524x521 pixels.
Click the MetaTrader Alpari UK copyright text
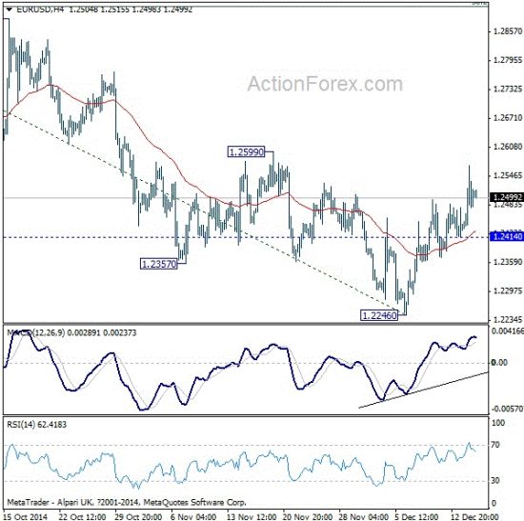click(127, 502)
